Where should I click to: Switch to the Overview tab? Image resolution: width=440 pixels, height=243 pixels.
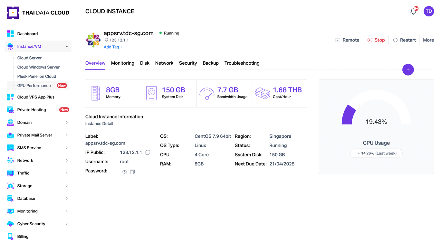click(95, 63)
